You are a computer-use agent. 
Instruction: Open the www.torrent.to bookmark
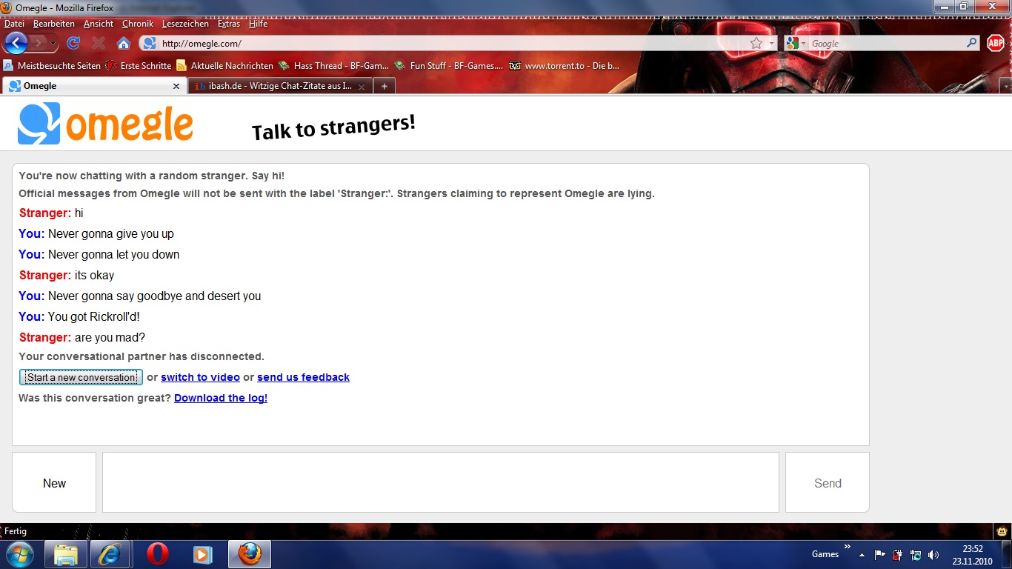click(x=565, y=66)
